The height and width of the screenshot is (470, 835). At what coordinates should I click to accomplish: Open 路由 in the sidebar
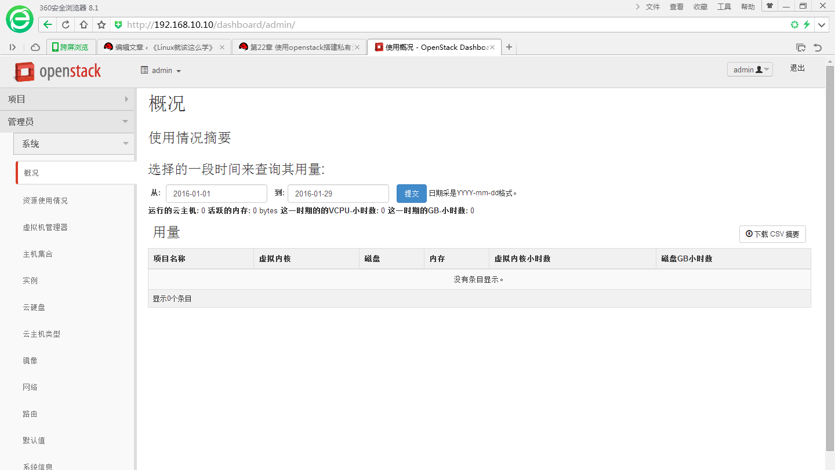(30, 414)
